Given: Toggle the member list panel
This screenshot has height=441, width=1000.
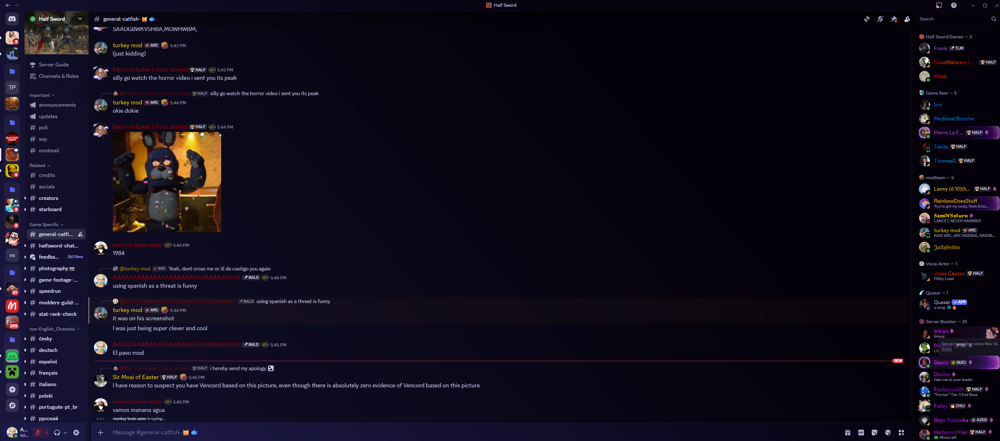Looking at the screenshot, I should pos(907,19).
